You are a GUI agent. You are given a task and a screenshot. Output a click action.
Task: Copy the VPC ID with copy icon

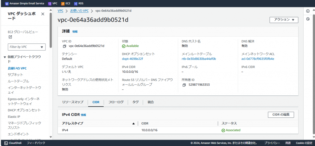pyautogui.click(x=64, y=46)
